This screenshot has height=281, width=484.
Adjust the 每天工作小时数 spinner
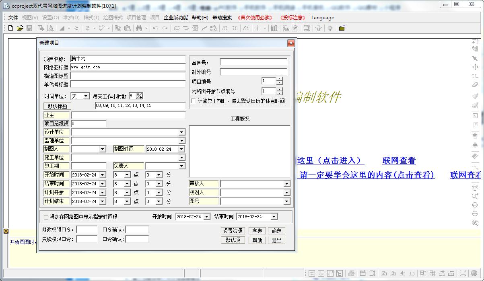click(139, 96)
